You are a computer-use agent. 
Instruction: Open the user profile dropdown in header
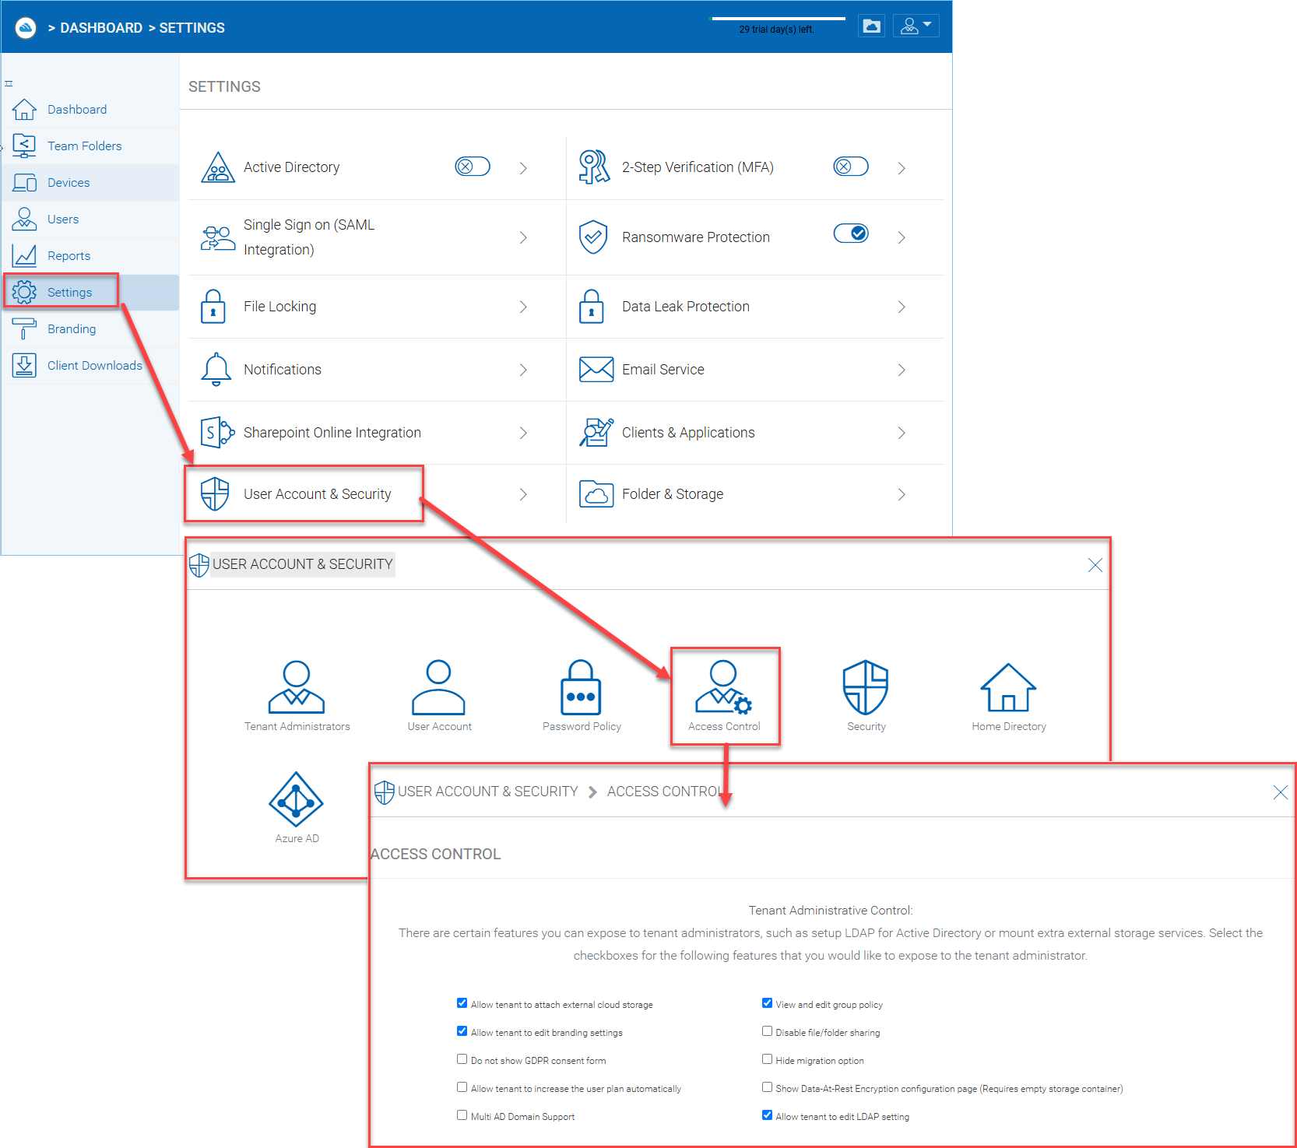point(916,26)
